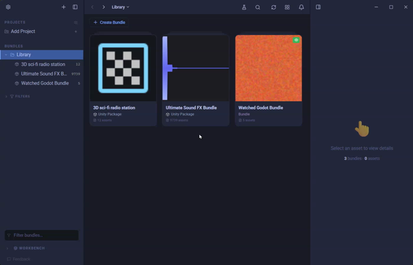Open the flask experiments icon
The image size is (413, 265).
point(244,7)
